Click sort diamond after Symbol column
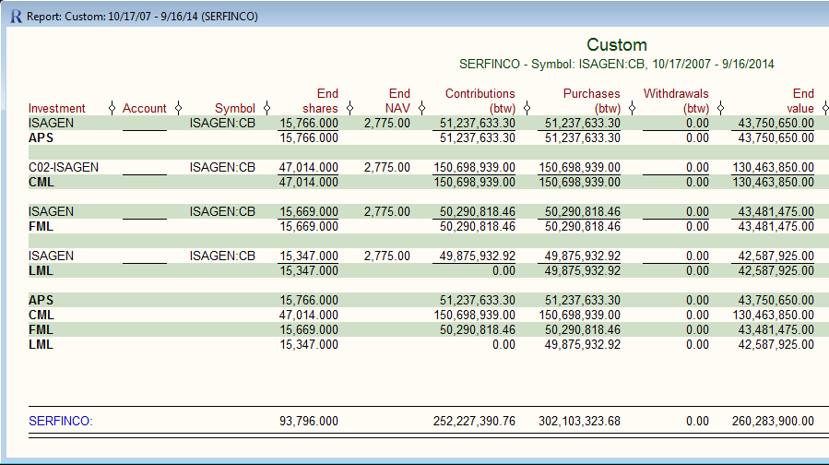The width and height of the screenshot is (829, 465). [266, 109]
